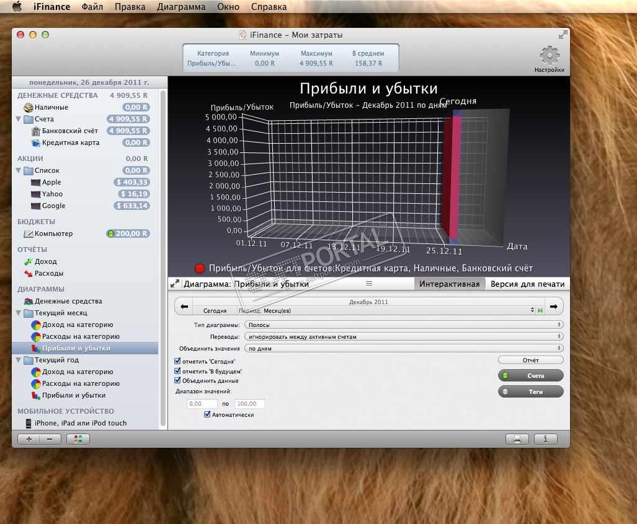The image size is (637, 524).
Task: Click pie icon of Доход на категорию under Текущий месяц
Action: point(36,325)
